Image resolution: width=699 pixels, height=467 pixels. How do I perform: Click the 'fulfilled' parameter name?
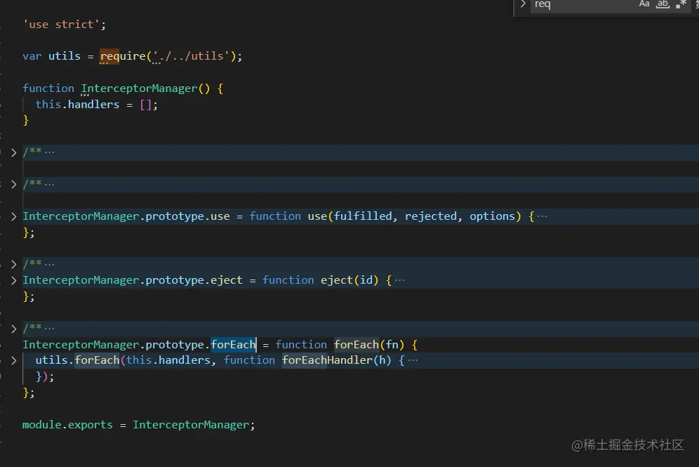(363, 216)
